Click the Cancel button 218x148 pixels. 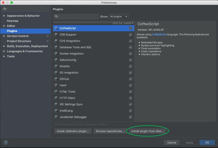tap(172, 143)
